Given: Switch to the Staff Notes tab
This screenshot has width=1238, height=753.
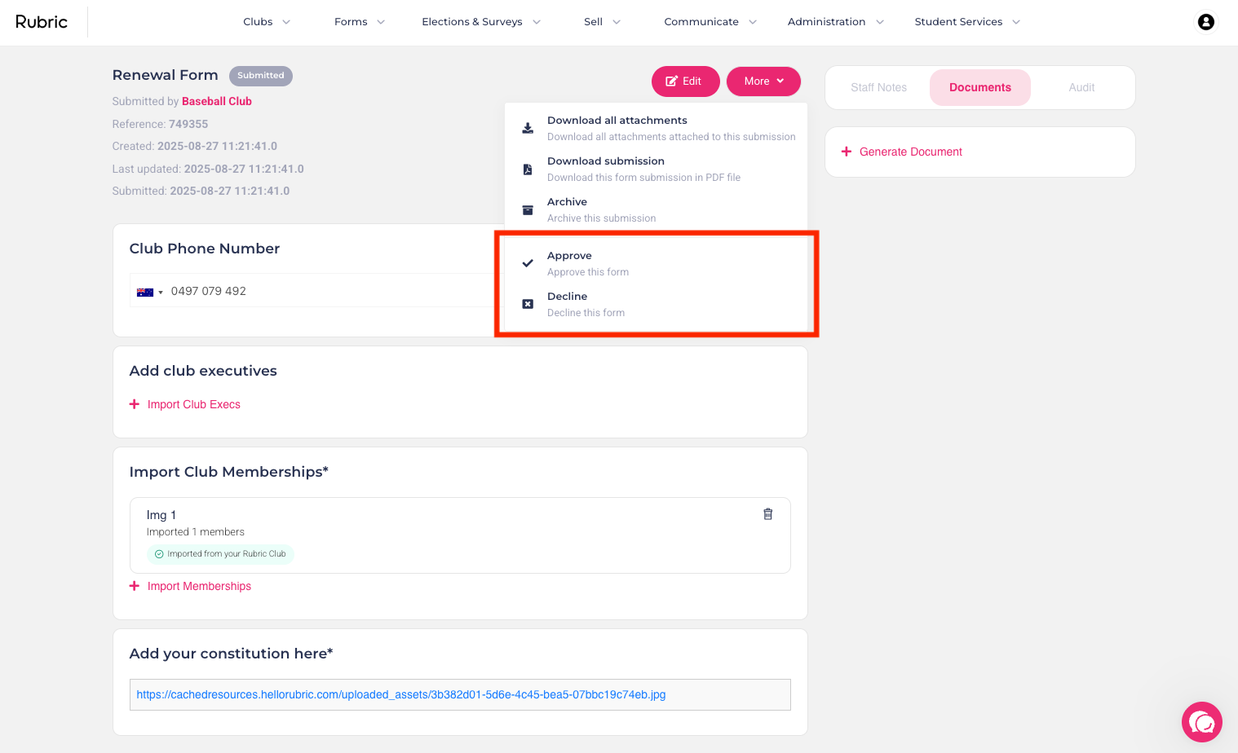Looking at the screenshot, I should point(878,87).
